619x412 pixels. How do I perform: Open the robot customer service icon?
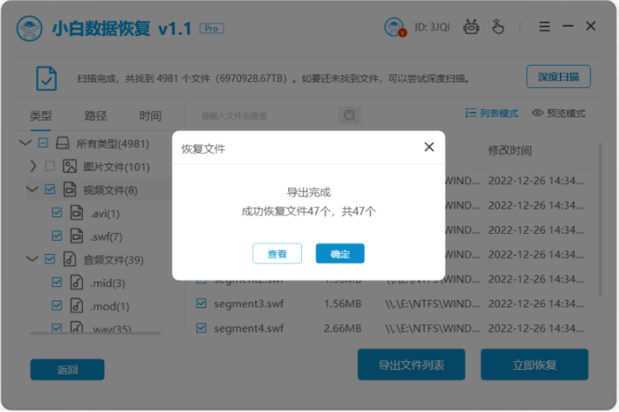[471, 27]
